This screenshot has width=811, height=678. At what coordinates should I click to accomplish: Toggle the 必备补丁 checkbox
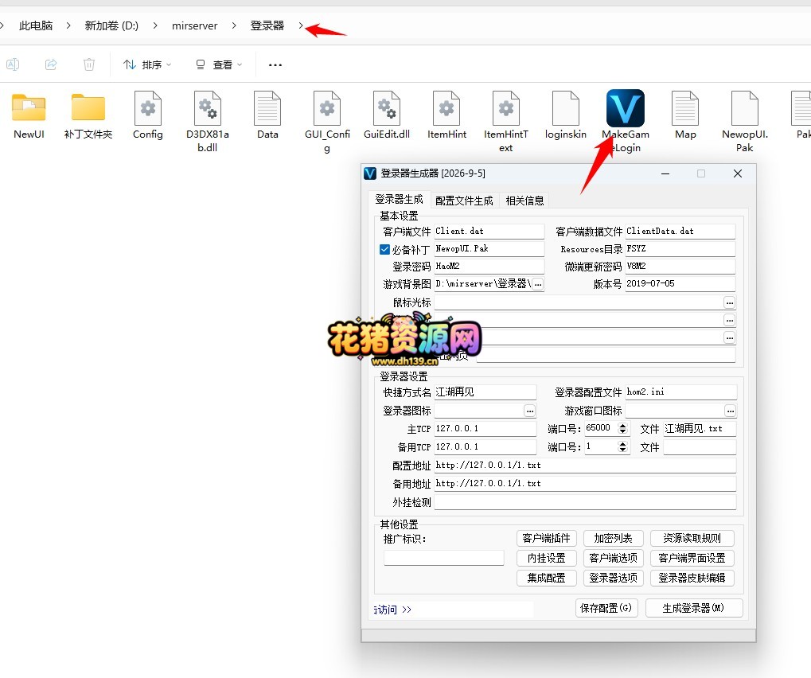point(385,249)
